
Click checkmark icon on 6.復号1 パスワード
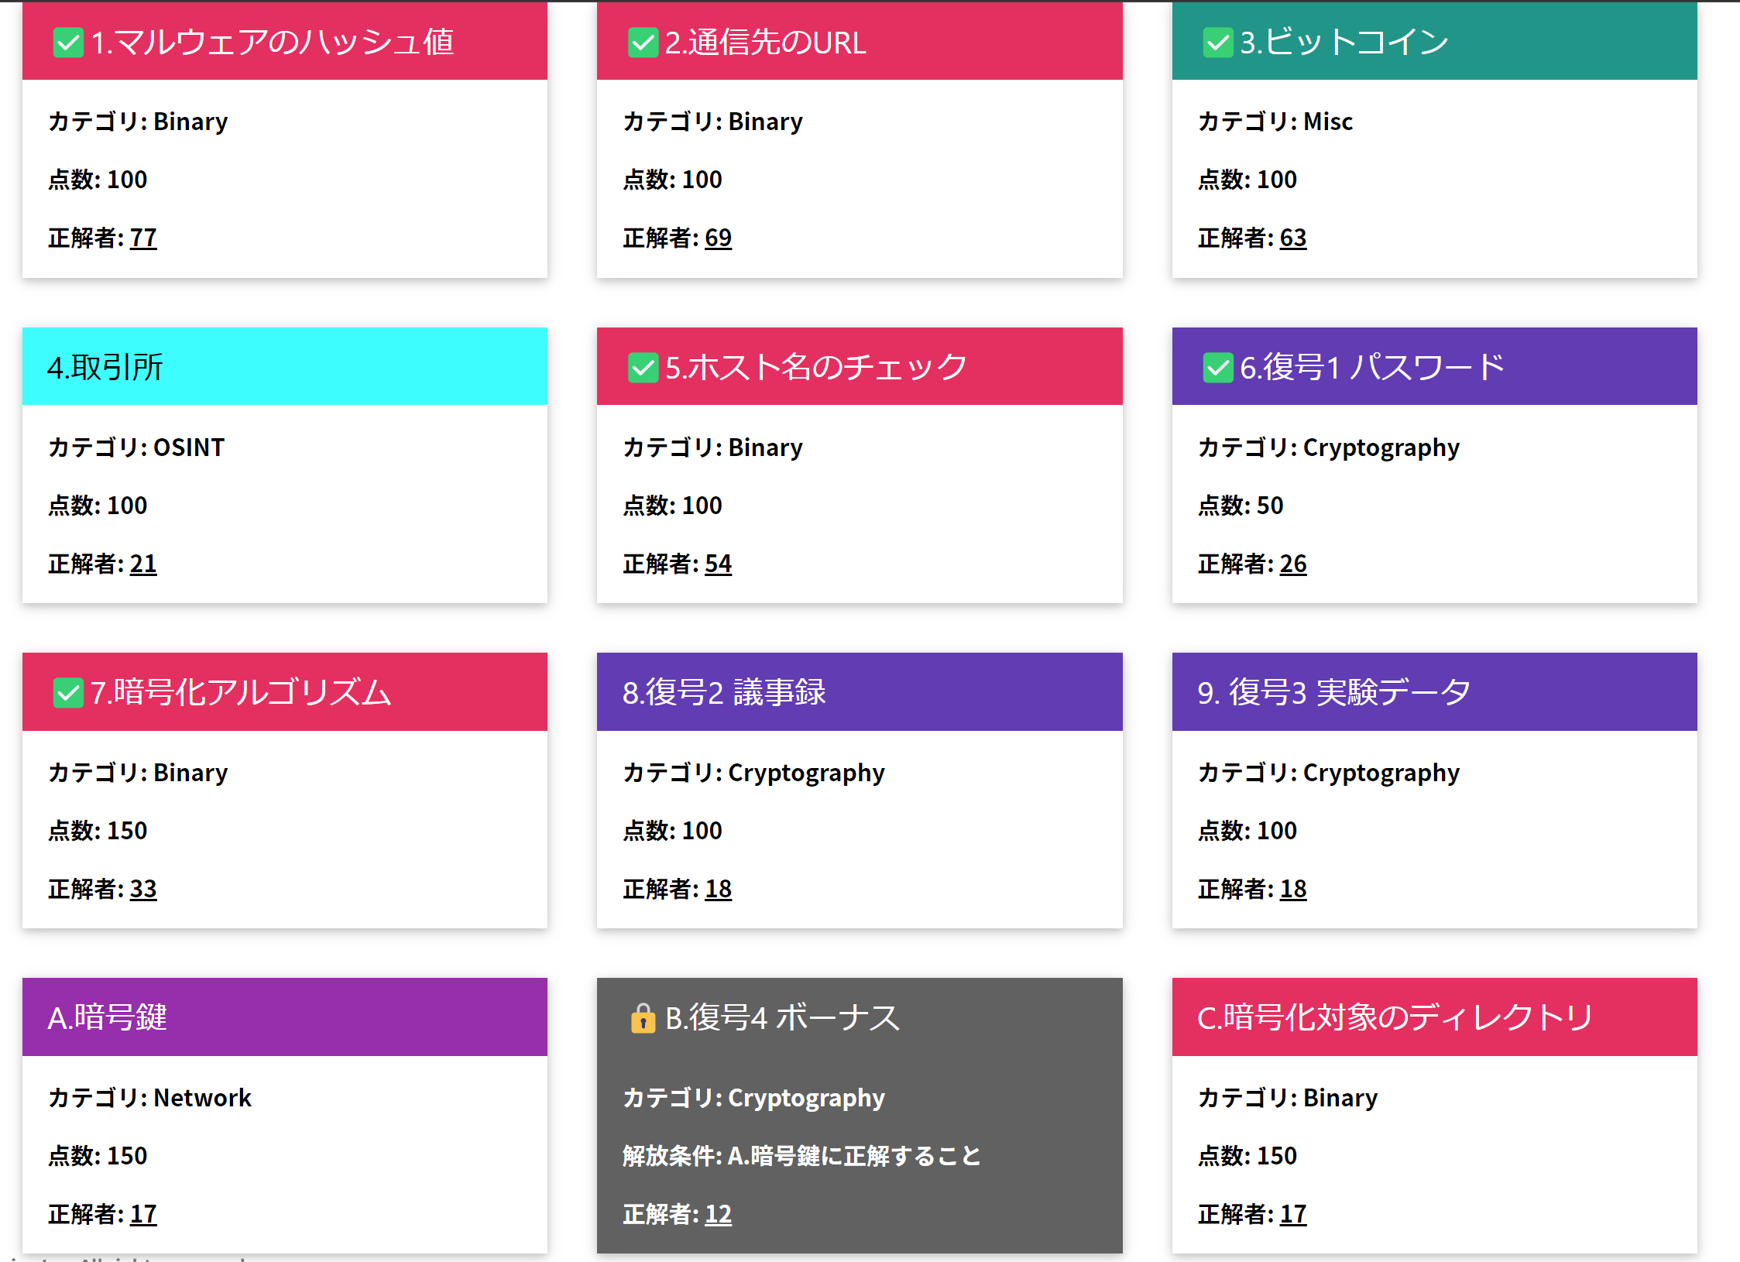click(1217, 368)
